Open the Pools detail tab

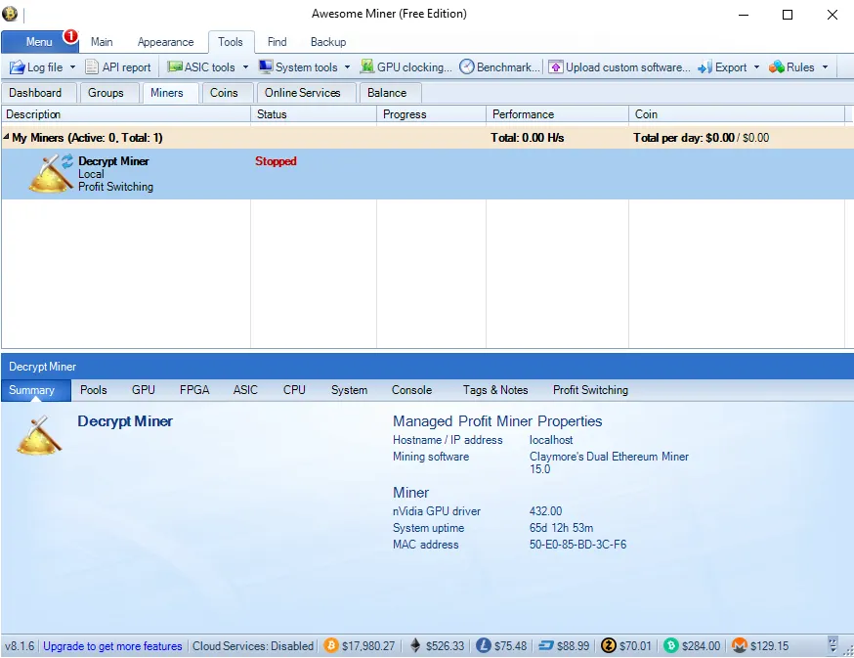[93, 390]
